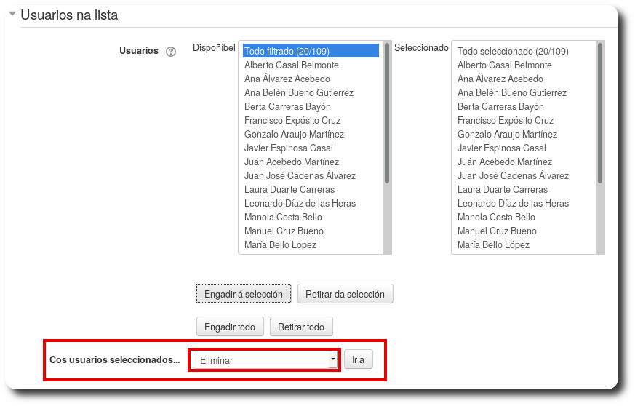Choose Ana Álvarez Acebedo in Seleccionado list
This screenshot has width=635, height=406.
click(x=500, y=79)
